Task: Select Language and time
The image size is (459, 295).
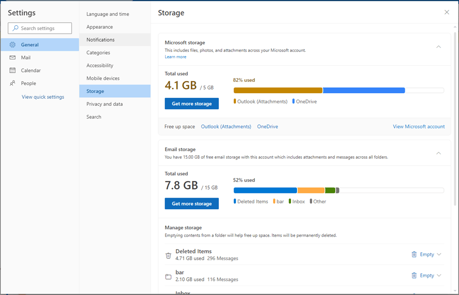Action: (x=115, y=14)
